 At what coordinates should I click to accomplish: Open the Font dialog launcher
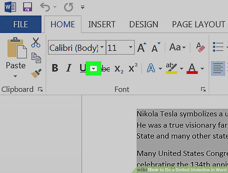pyautogui.click(x=203, y=89)
